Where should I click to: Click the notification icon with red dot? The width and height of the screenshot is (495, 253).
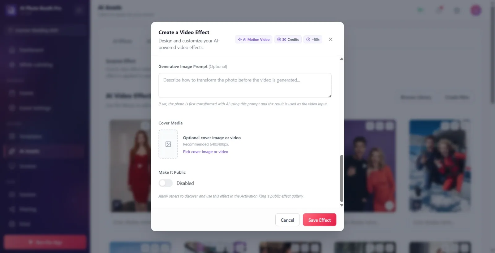(439, 10)
